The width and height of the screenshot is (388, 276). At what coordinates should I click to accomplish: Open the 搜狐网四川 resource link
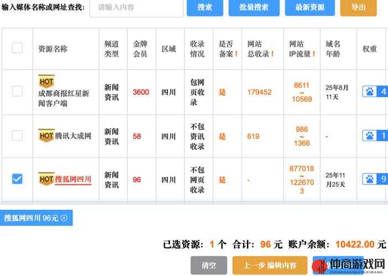coord(73,179)
